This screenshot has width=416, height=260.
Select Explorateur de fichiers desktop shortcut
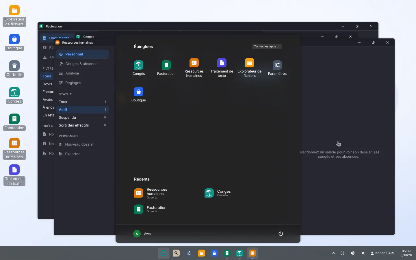click(x=14, y=16)
